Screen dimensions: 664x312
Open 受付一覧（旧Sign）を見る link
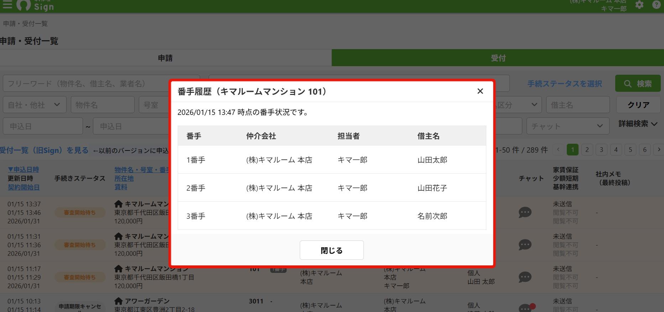[44, 150]
